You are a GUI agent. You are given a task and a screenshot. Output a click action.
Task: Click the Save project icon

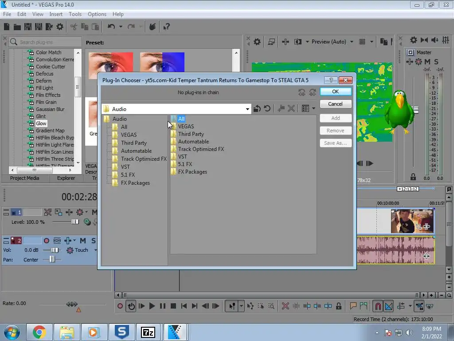28,27
